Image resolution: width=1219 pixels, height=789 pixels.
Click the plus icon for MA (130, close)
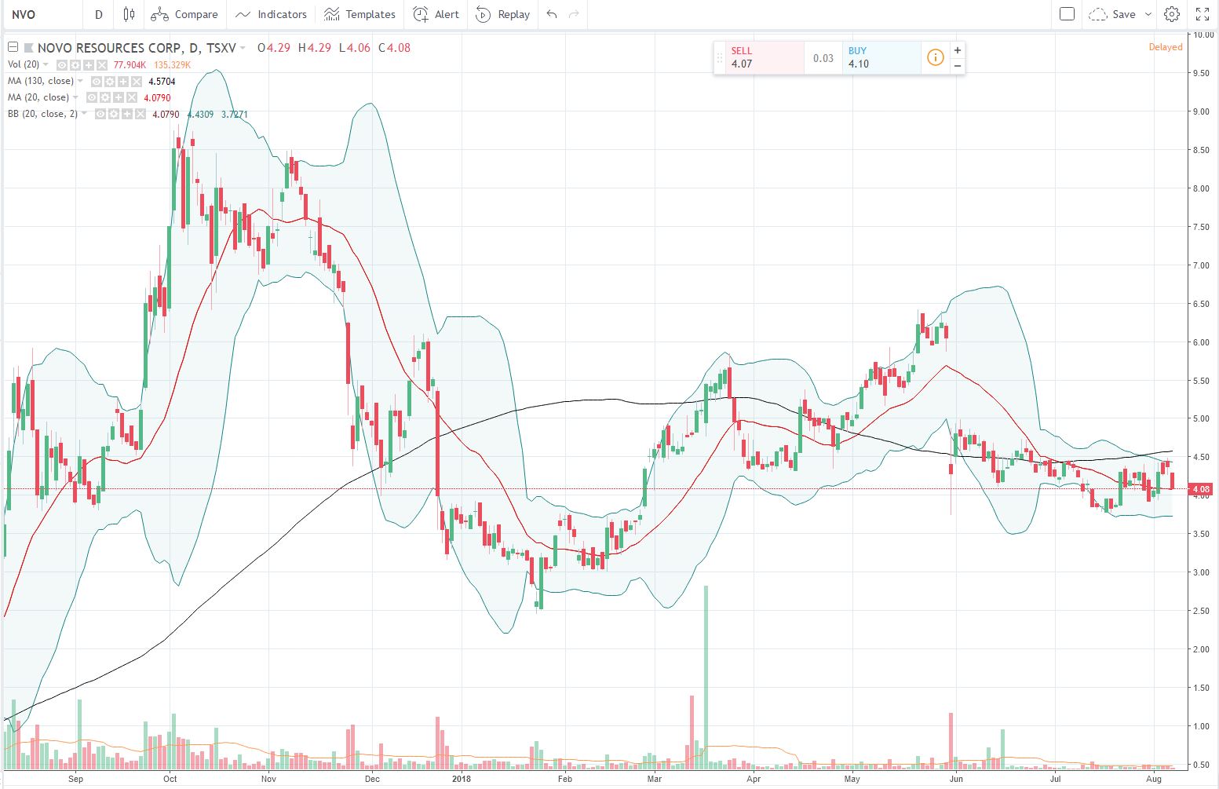(x=123, y=81)
